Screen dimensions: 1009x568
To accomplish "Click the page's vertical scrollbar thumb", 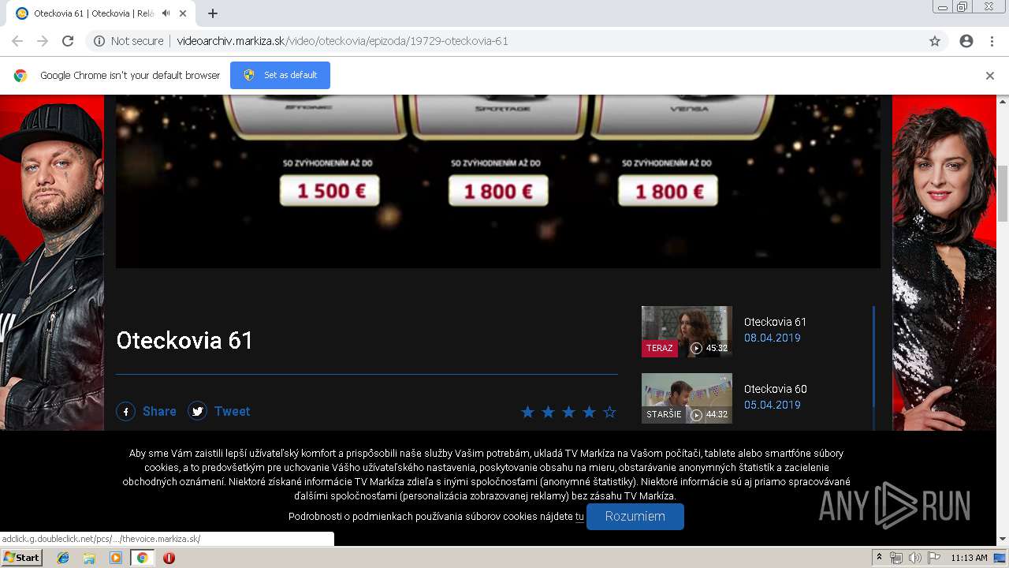I will click(1003, 193).
